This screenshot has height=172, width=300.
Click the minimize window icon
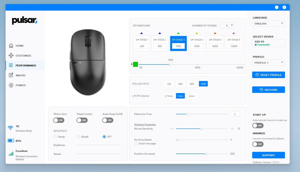click(277, 7)
